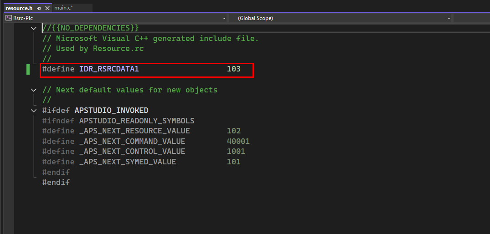Click the pin icon on resource.h tab
490x234 pixels.
tap(39, 9)
